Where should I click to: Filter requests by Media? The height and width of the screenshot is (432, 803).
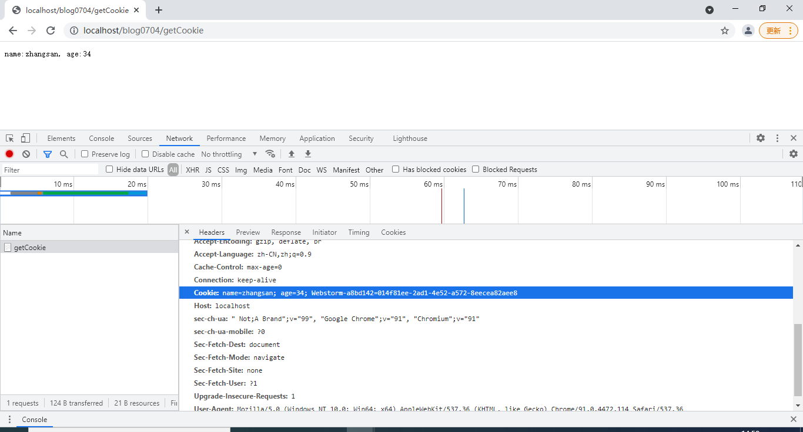point(263,170)
